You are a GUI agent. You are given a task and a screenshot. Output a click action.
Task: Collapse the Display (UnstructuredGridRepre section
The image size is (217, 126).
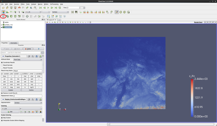(14, 99)
